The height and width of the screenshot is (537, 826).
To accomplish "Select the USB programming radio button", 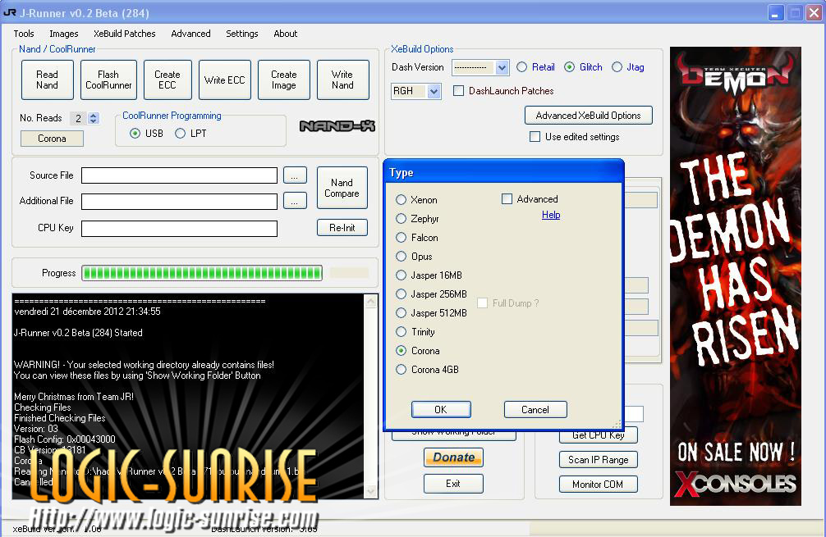I will (135, 134).
